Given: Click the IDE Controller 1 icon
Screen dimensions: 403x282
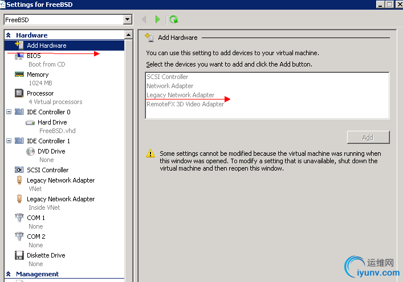Looking at the screenshot, I should 19,141.
